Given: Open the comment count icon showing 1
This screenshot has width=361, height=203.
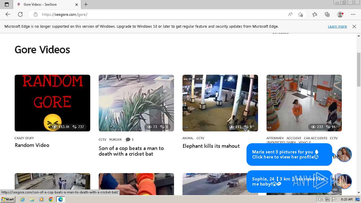Looking at the screenshot, I should pyautogui.click(x=129, y=140).
